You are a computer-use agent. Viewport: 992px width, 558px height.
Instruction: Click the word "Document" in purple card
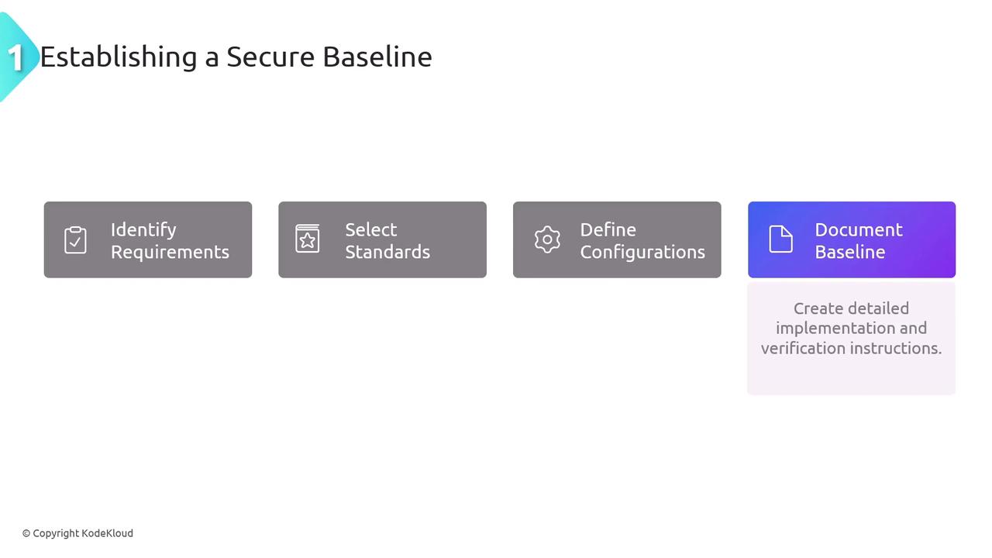[859, 229]
